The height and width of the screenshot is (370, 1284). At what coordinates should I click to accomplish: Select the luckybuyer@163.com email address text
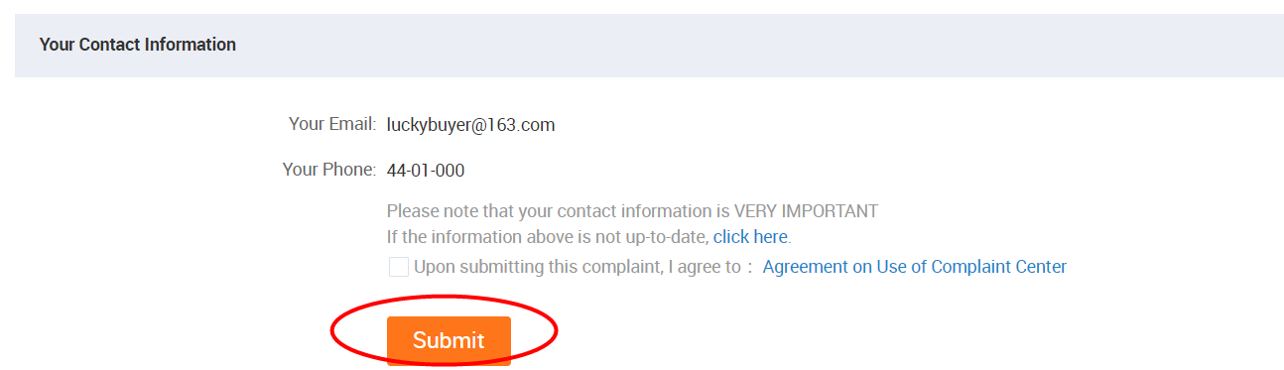[470, 125]
